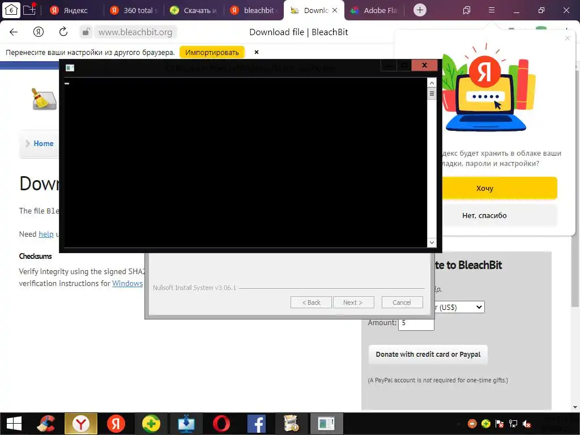Reload the page
Image resolution: width=580 pixels, height=435 pixels.
click(x=63, y=32)
